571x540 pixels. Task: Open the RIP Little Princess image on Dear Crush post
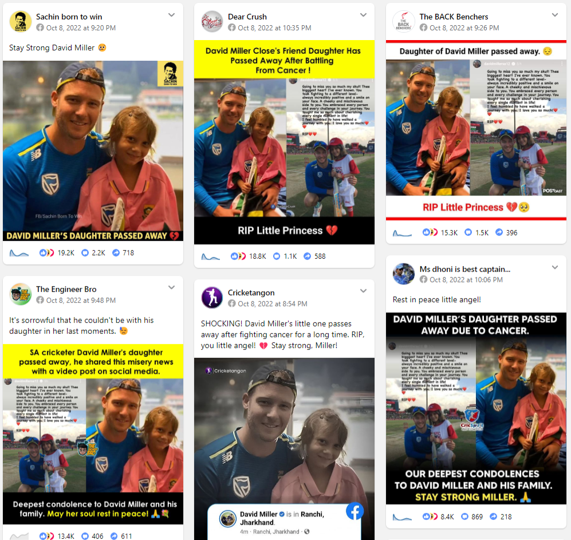284,142
